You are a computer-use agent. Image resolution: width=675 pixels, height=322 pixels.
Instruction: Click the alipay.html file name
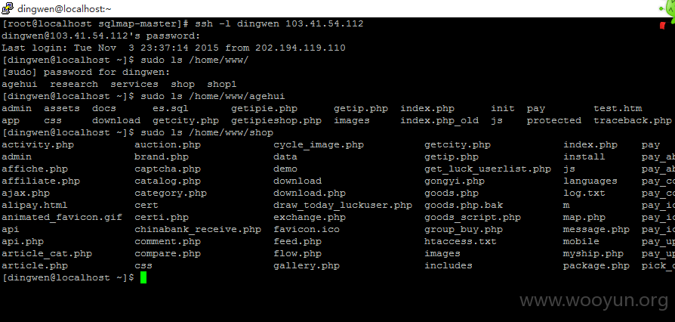tap(35, 205)
